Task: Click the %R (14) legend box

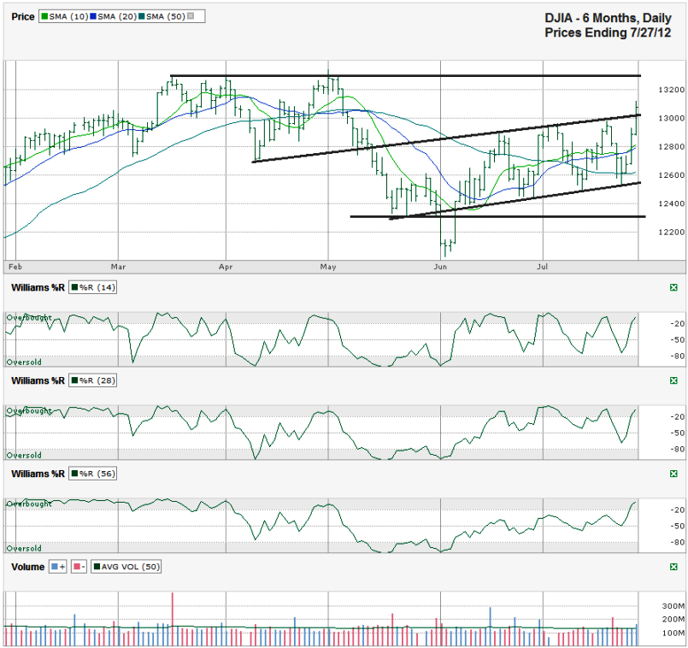Action: tap(92, 287)
